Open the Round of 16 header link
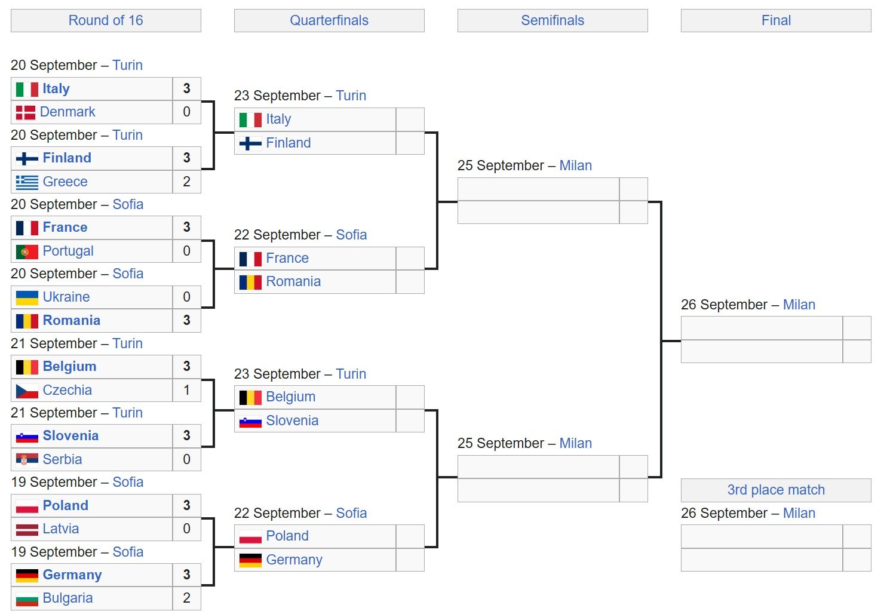This screenshot has width=884, height=614. (106, 20)
